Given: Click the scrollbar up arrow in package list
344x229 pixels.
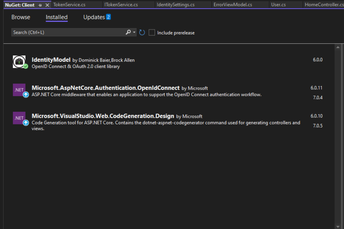Looking at the screenshot, I should [x=337, y=47].
